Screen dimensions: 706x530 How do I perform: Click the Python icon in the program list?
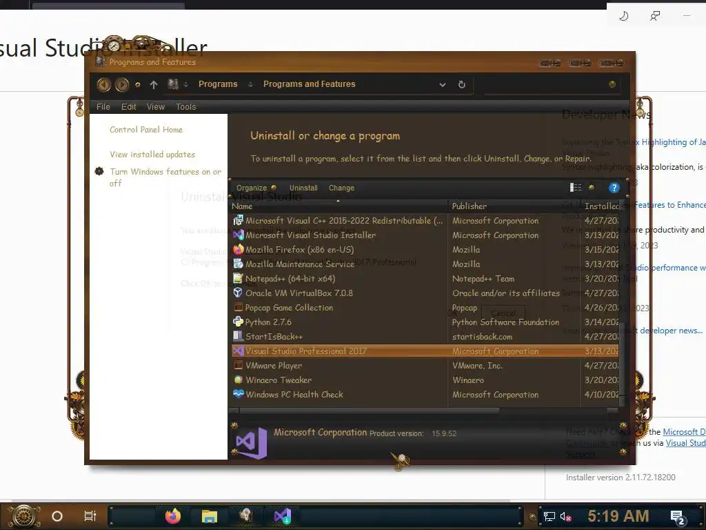[238, 322]
